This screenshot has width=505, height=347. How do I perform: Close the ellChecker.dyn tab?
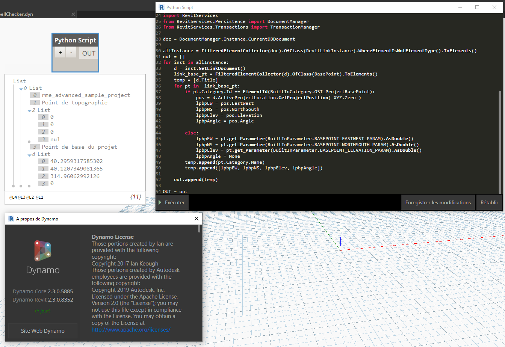point(73,14)
